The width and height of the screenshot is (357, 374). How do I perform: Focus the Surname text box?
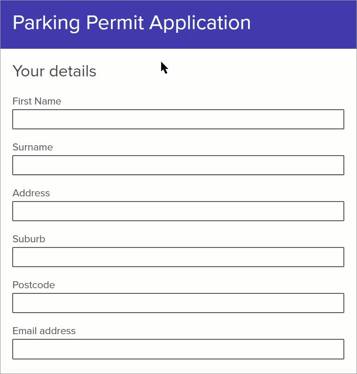click(178, 165)
